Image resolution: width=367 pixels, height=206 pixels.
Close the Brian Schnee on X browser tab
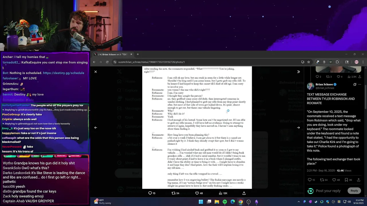click(x=131, y=54)
